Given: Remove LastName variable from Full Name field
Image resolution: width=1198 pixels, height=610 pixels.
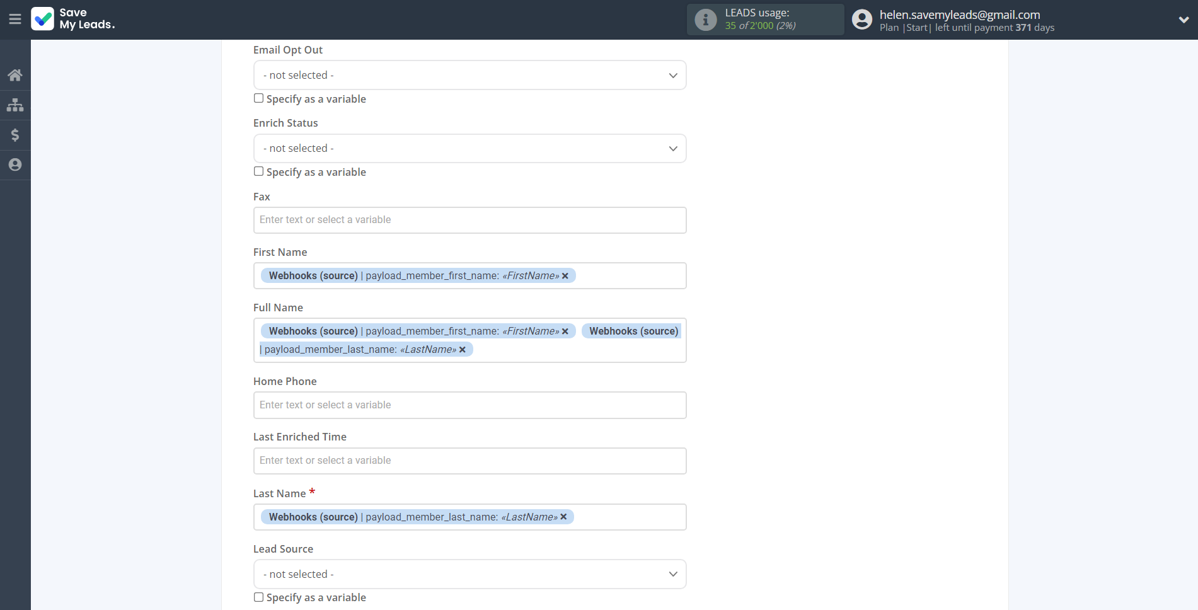Looking at the screenshot, I should (x=463, y=350).
